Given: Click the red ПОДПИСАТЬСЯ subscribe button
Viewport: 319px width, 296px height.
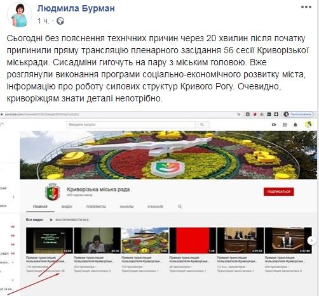Looking at the screenshot, I should 279,191.
